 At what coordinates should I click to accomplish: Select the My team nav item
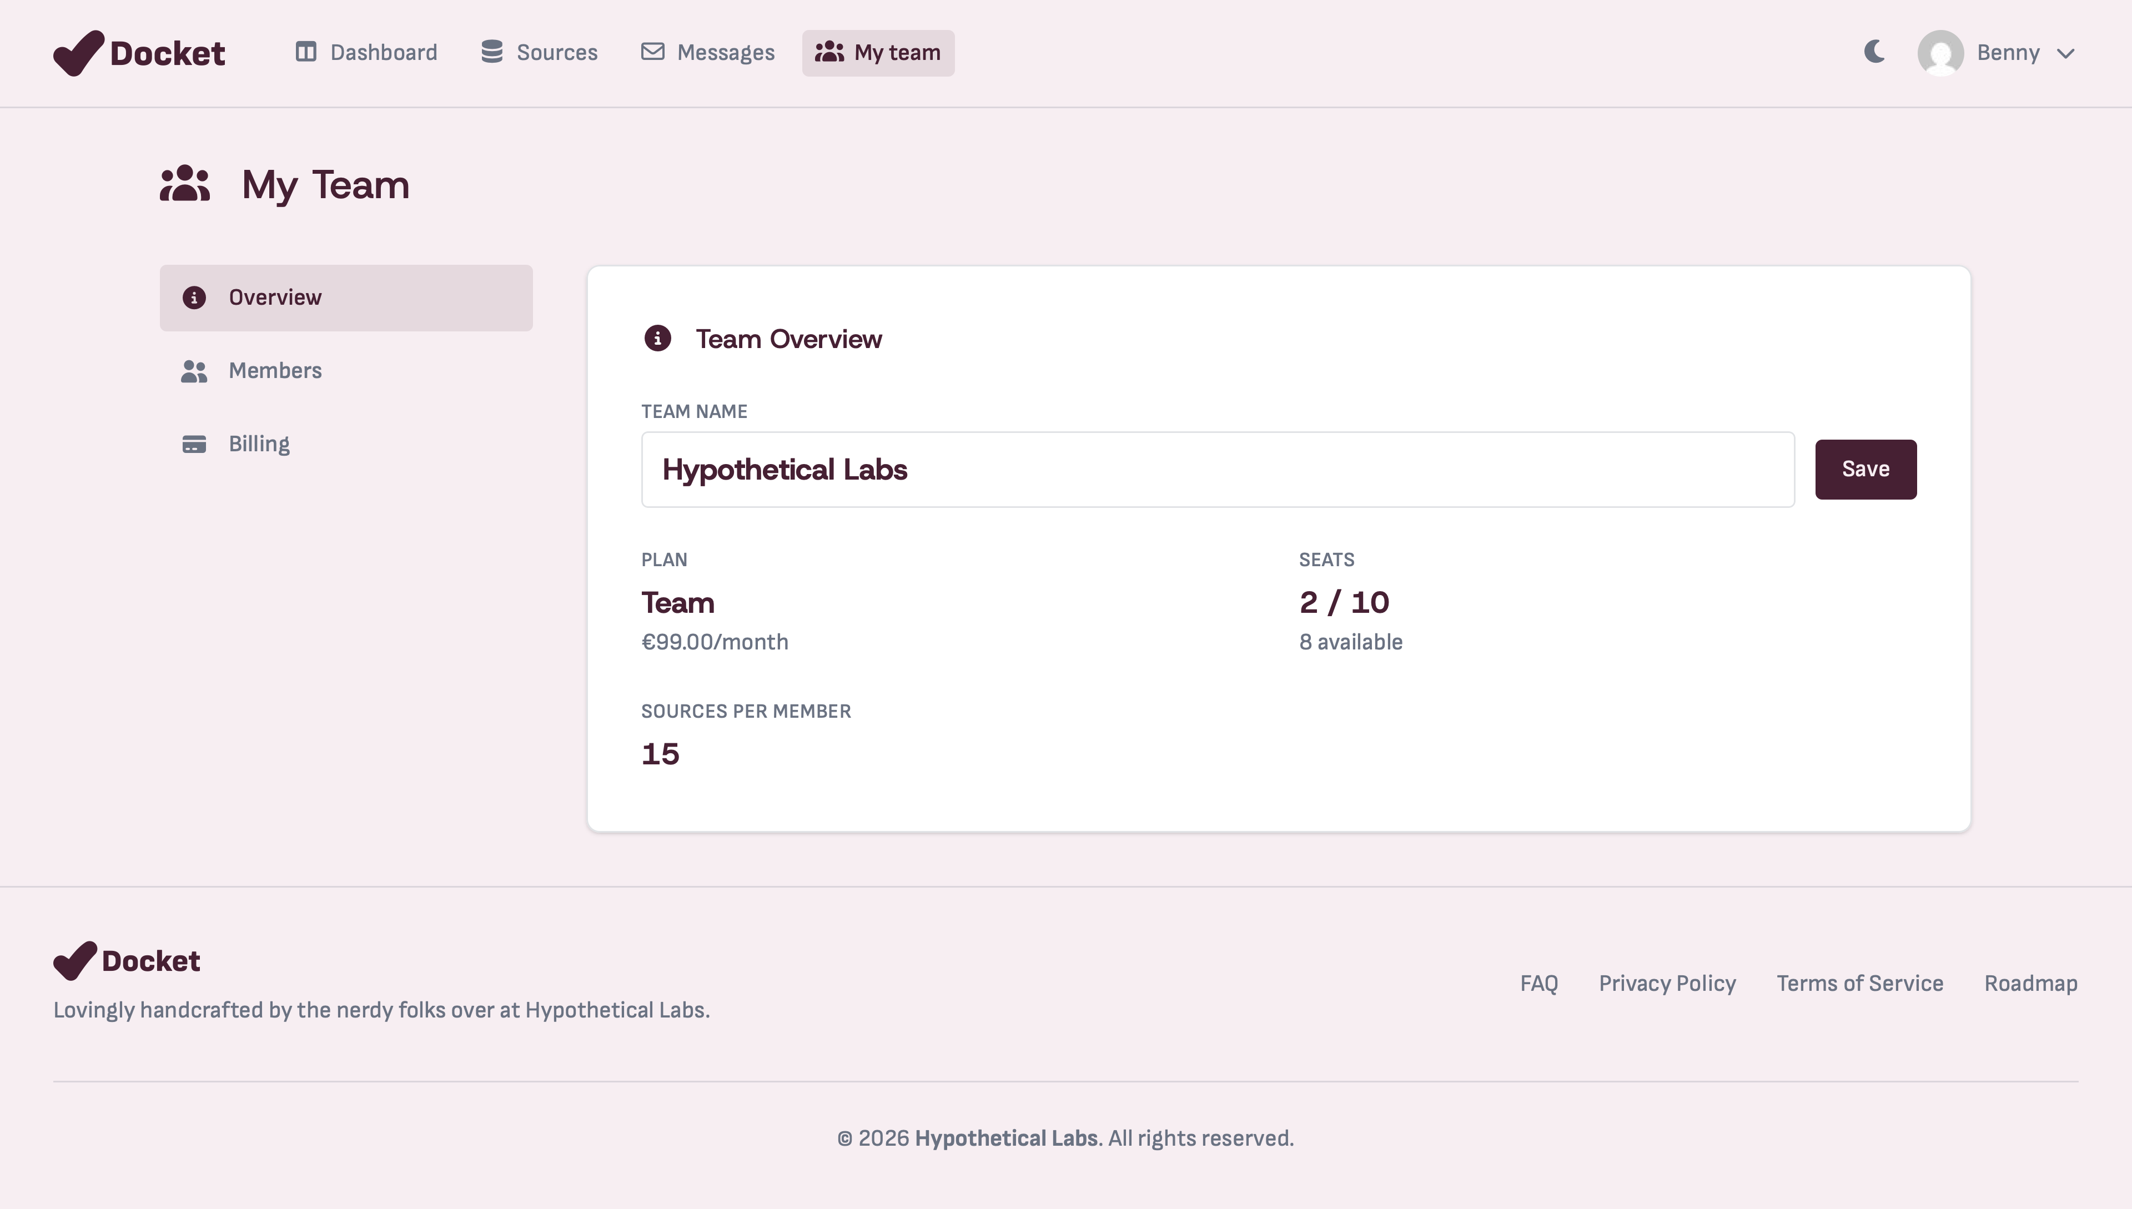pyautogui.click(x=878, y=53)
